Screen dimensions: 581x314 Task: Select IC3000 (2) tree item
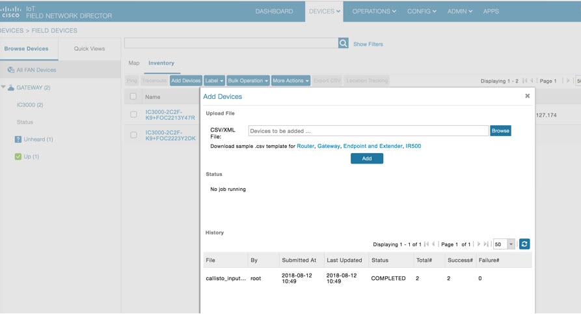(x=30, y=105)
